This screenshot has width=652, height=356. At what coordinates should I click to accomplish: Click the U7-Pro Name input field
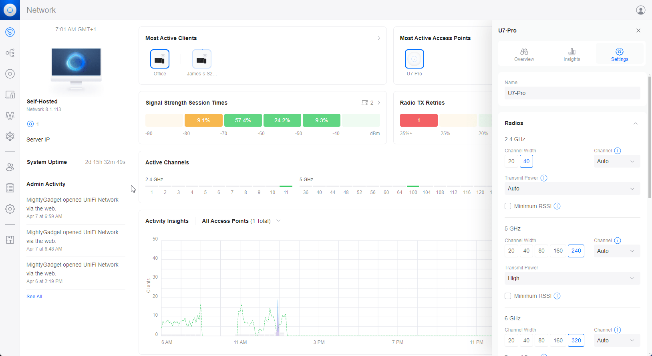[x=572, y=93]
